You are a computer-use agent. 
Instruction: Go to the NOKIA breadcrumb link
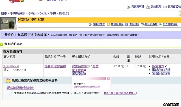[42, 14]
